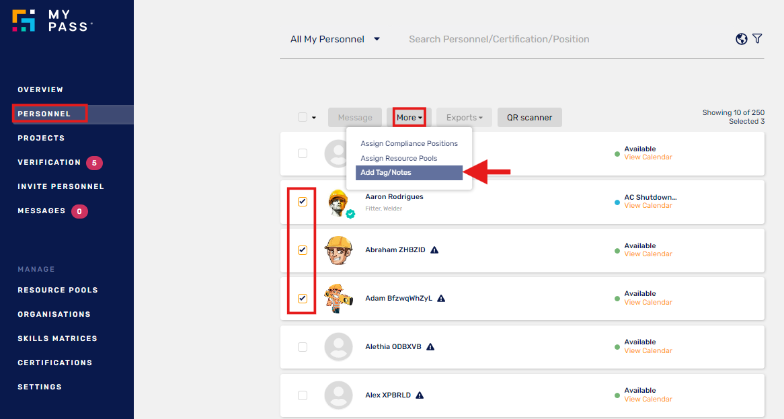Select Add Tag/Notes menu item
Image resolution: width=784 pixels, height=419 pixels.
click(409, 172)
